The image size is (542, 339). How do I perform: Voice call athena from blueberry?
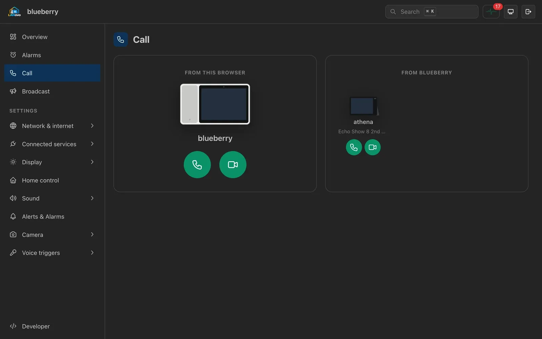tap(354, 147)
